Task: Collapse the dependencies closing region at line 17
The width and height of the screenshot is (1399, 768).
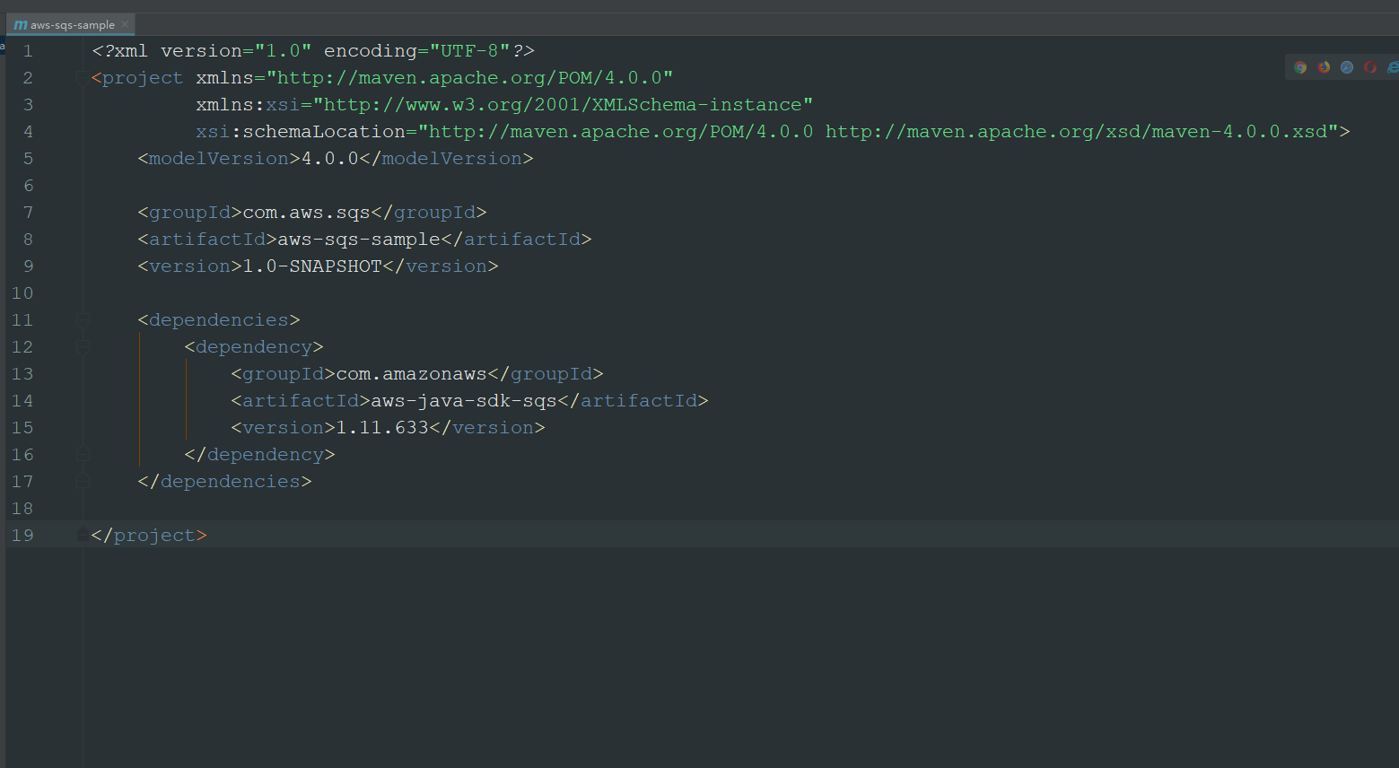Action: coord(83,481)
